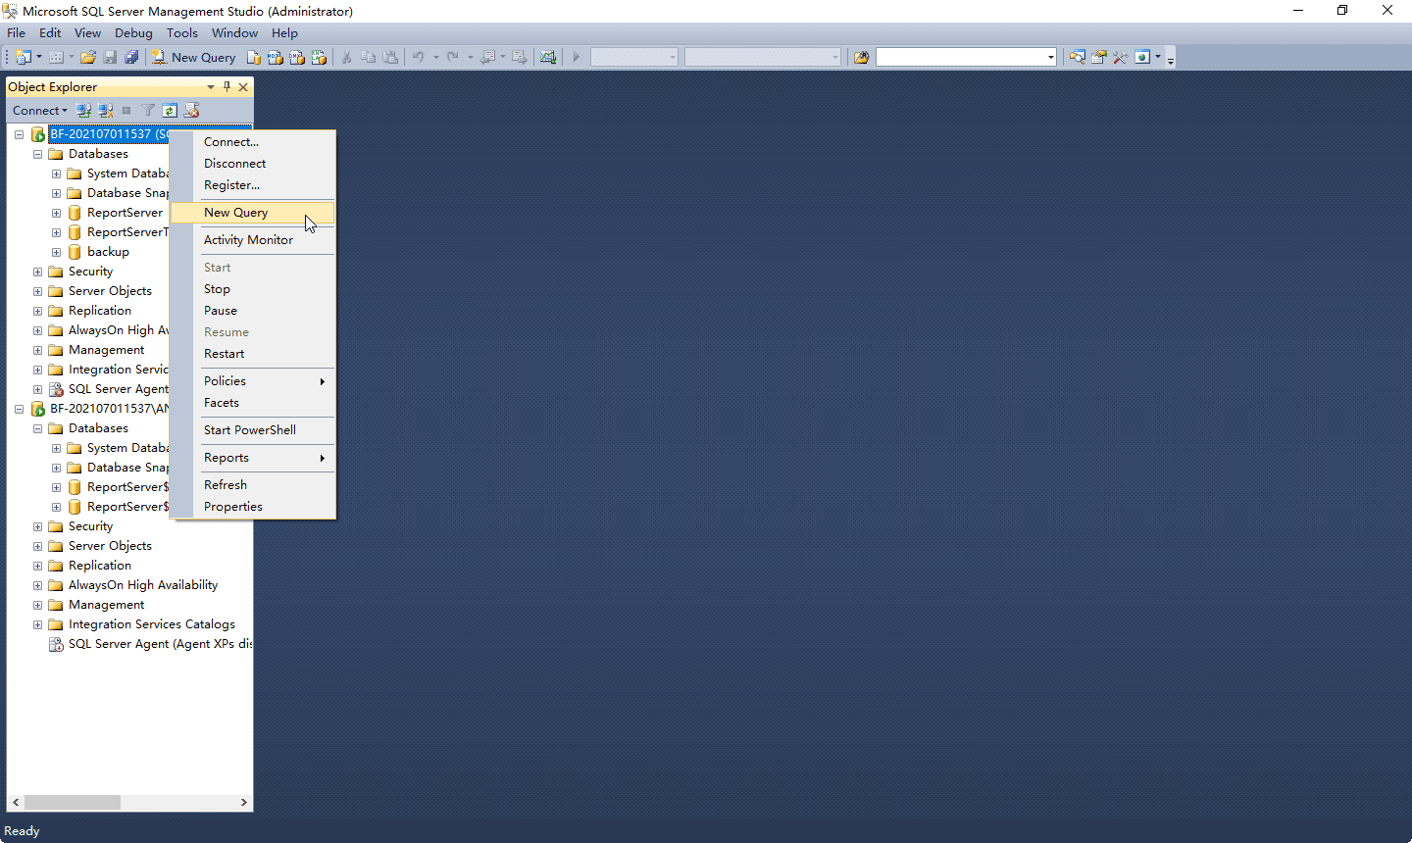Close the Object Explorer panel

[x=243, y=87]
